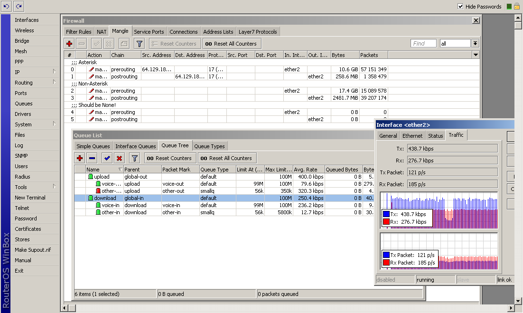This screenshot has width=523, height=313.
Task: Click the Firewall filter funnel icon
Action: pyautogui.click(x=139, y=44)
